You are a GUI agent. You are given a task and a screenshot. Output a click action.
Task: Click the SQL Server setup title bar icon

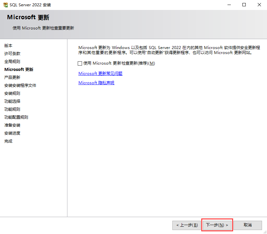coord(5,5)
